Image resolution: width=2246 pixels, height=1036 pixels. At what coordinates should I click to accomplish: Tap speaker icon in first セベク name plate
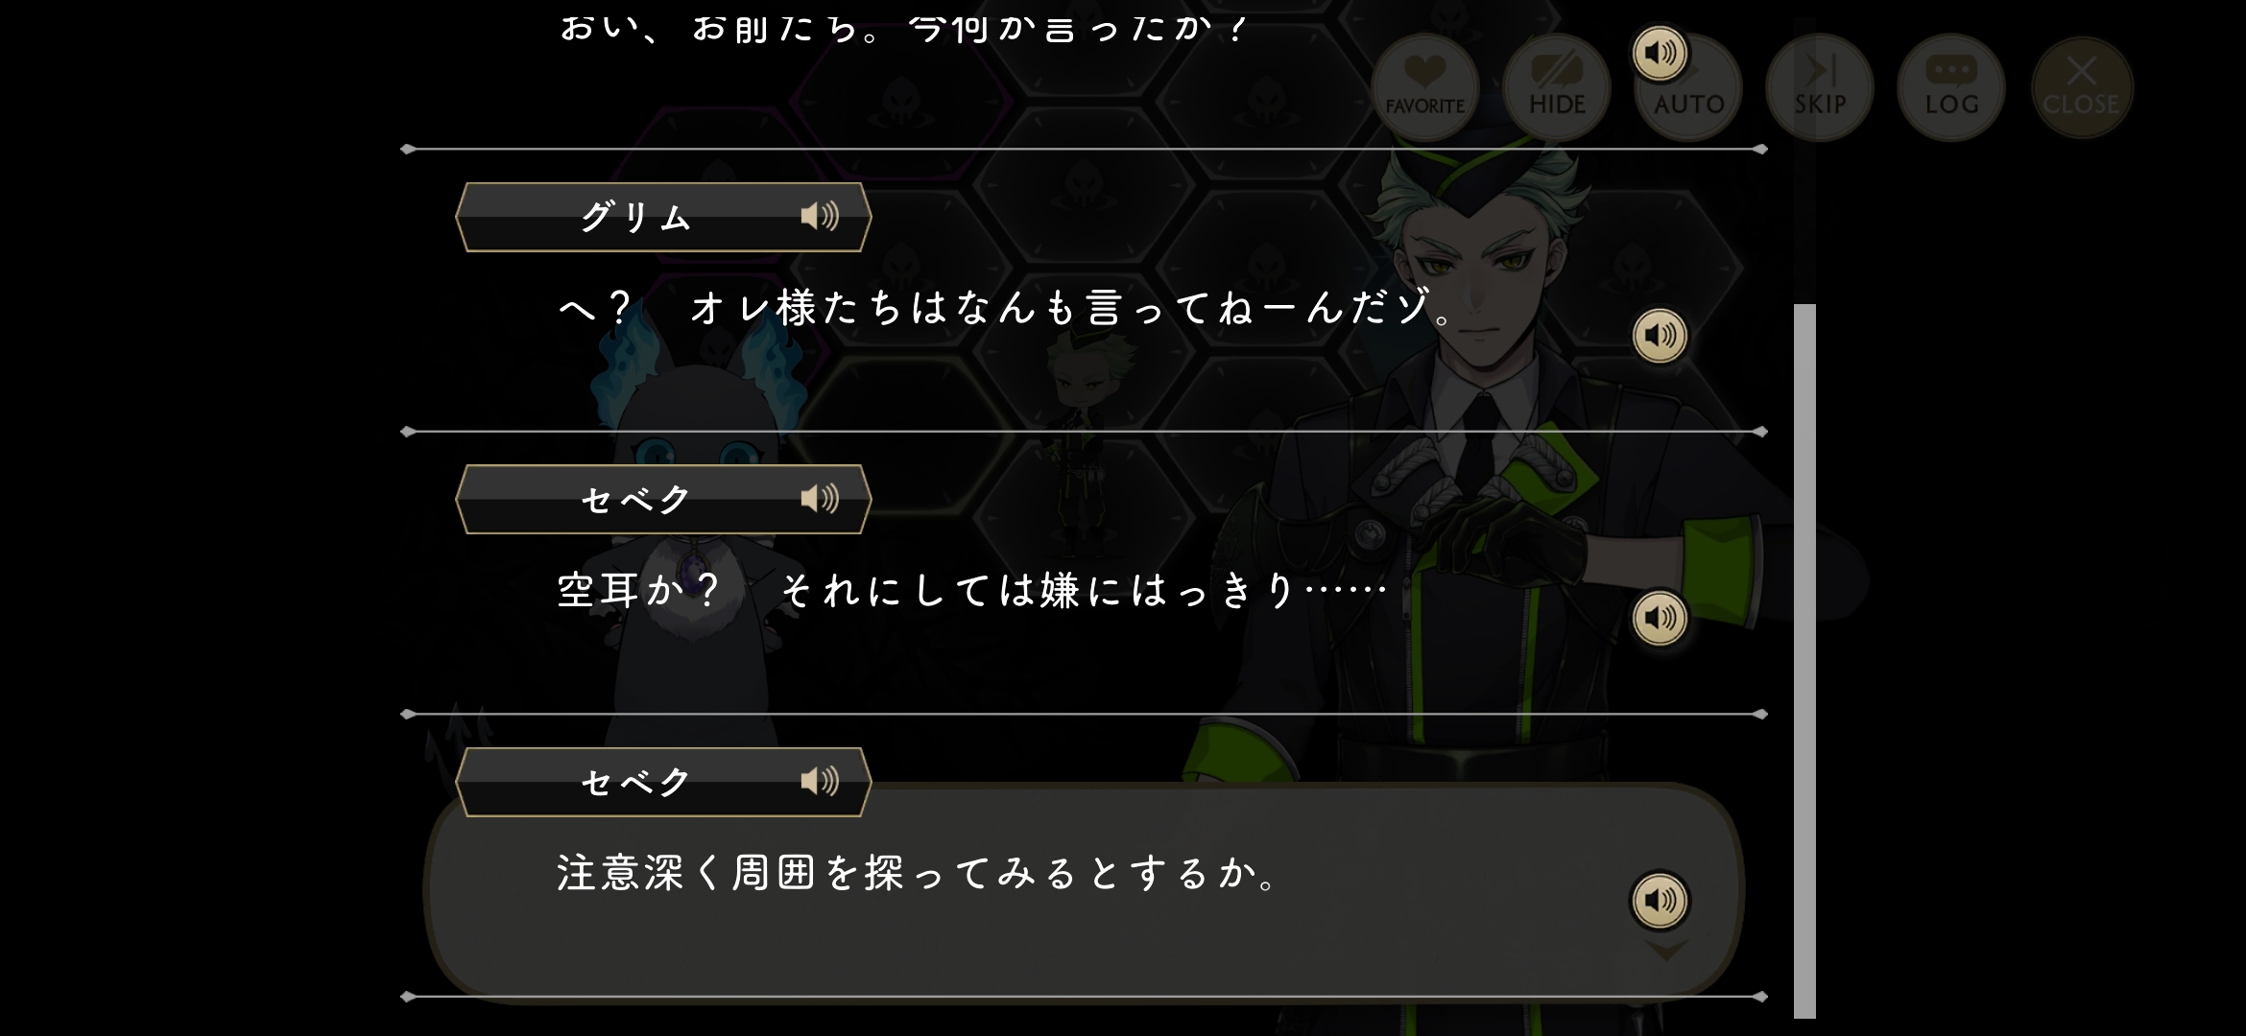(x=820, y=499)
